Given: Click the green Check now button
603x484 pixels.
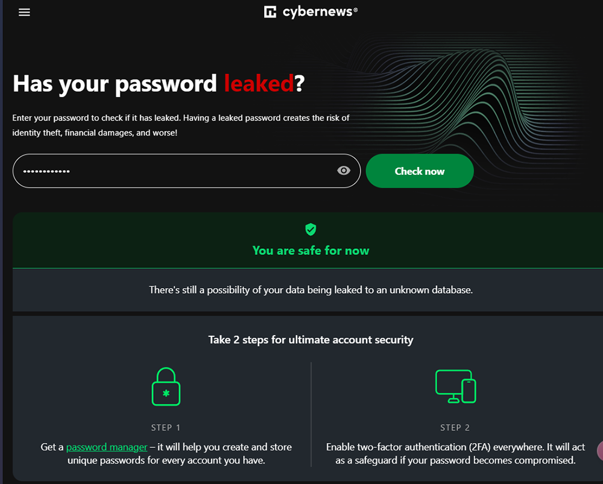Looking at the screenshot, I should pyautogui.click(x=420, y=171).
